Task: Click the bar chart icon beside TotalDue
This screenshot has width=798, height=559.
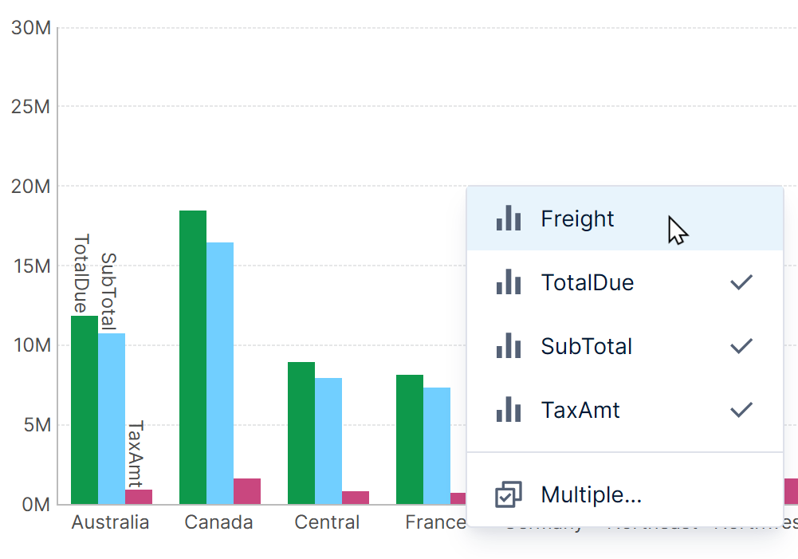Action: pos(508,282)
